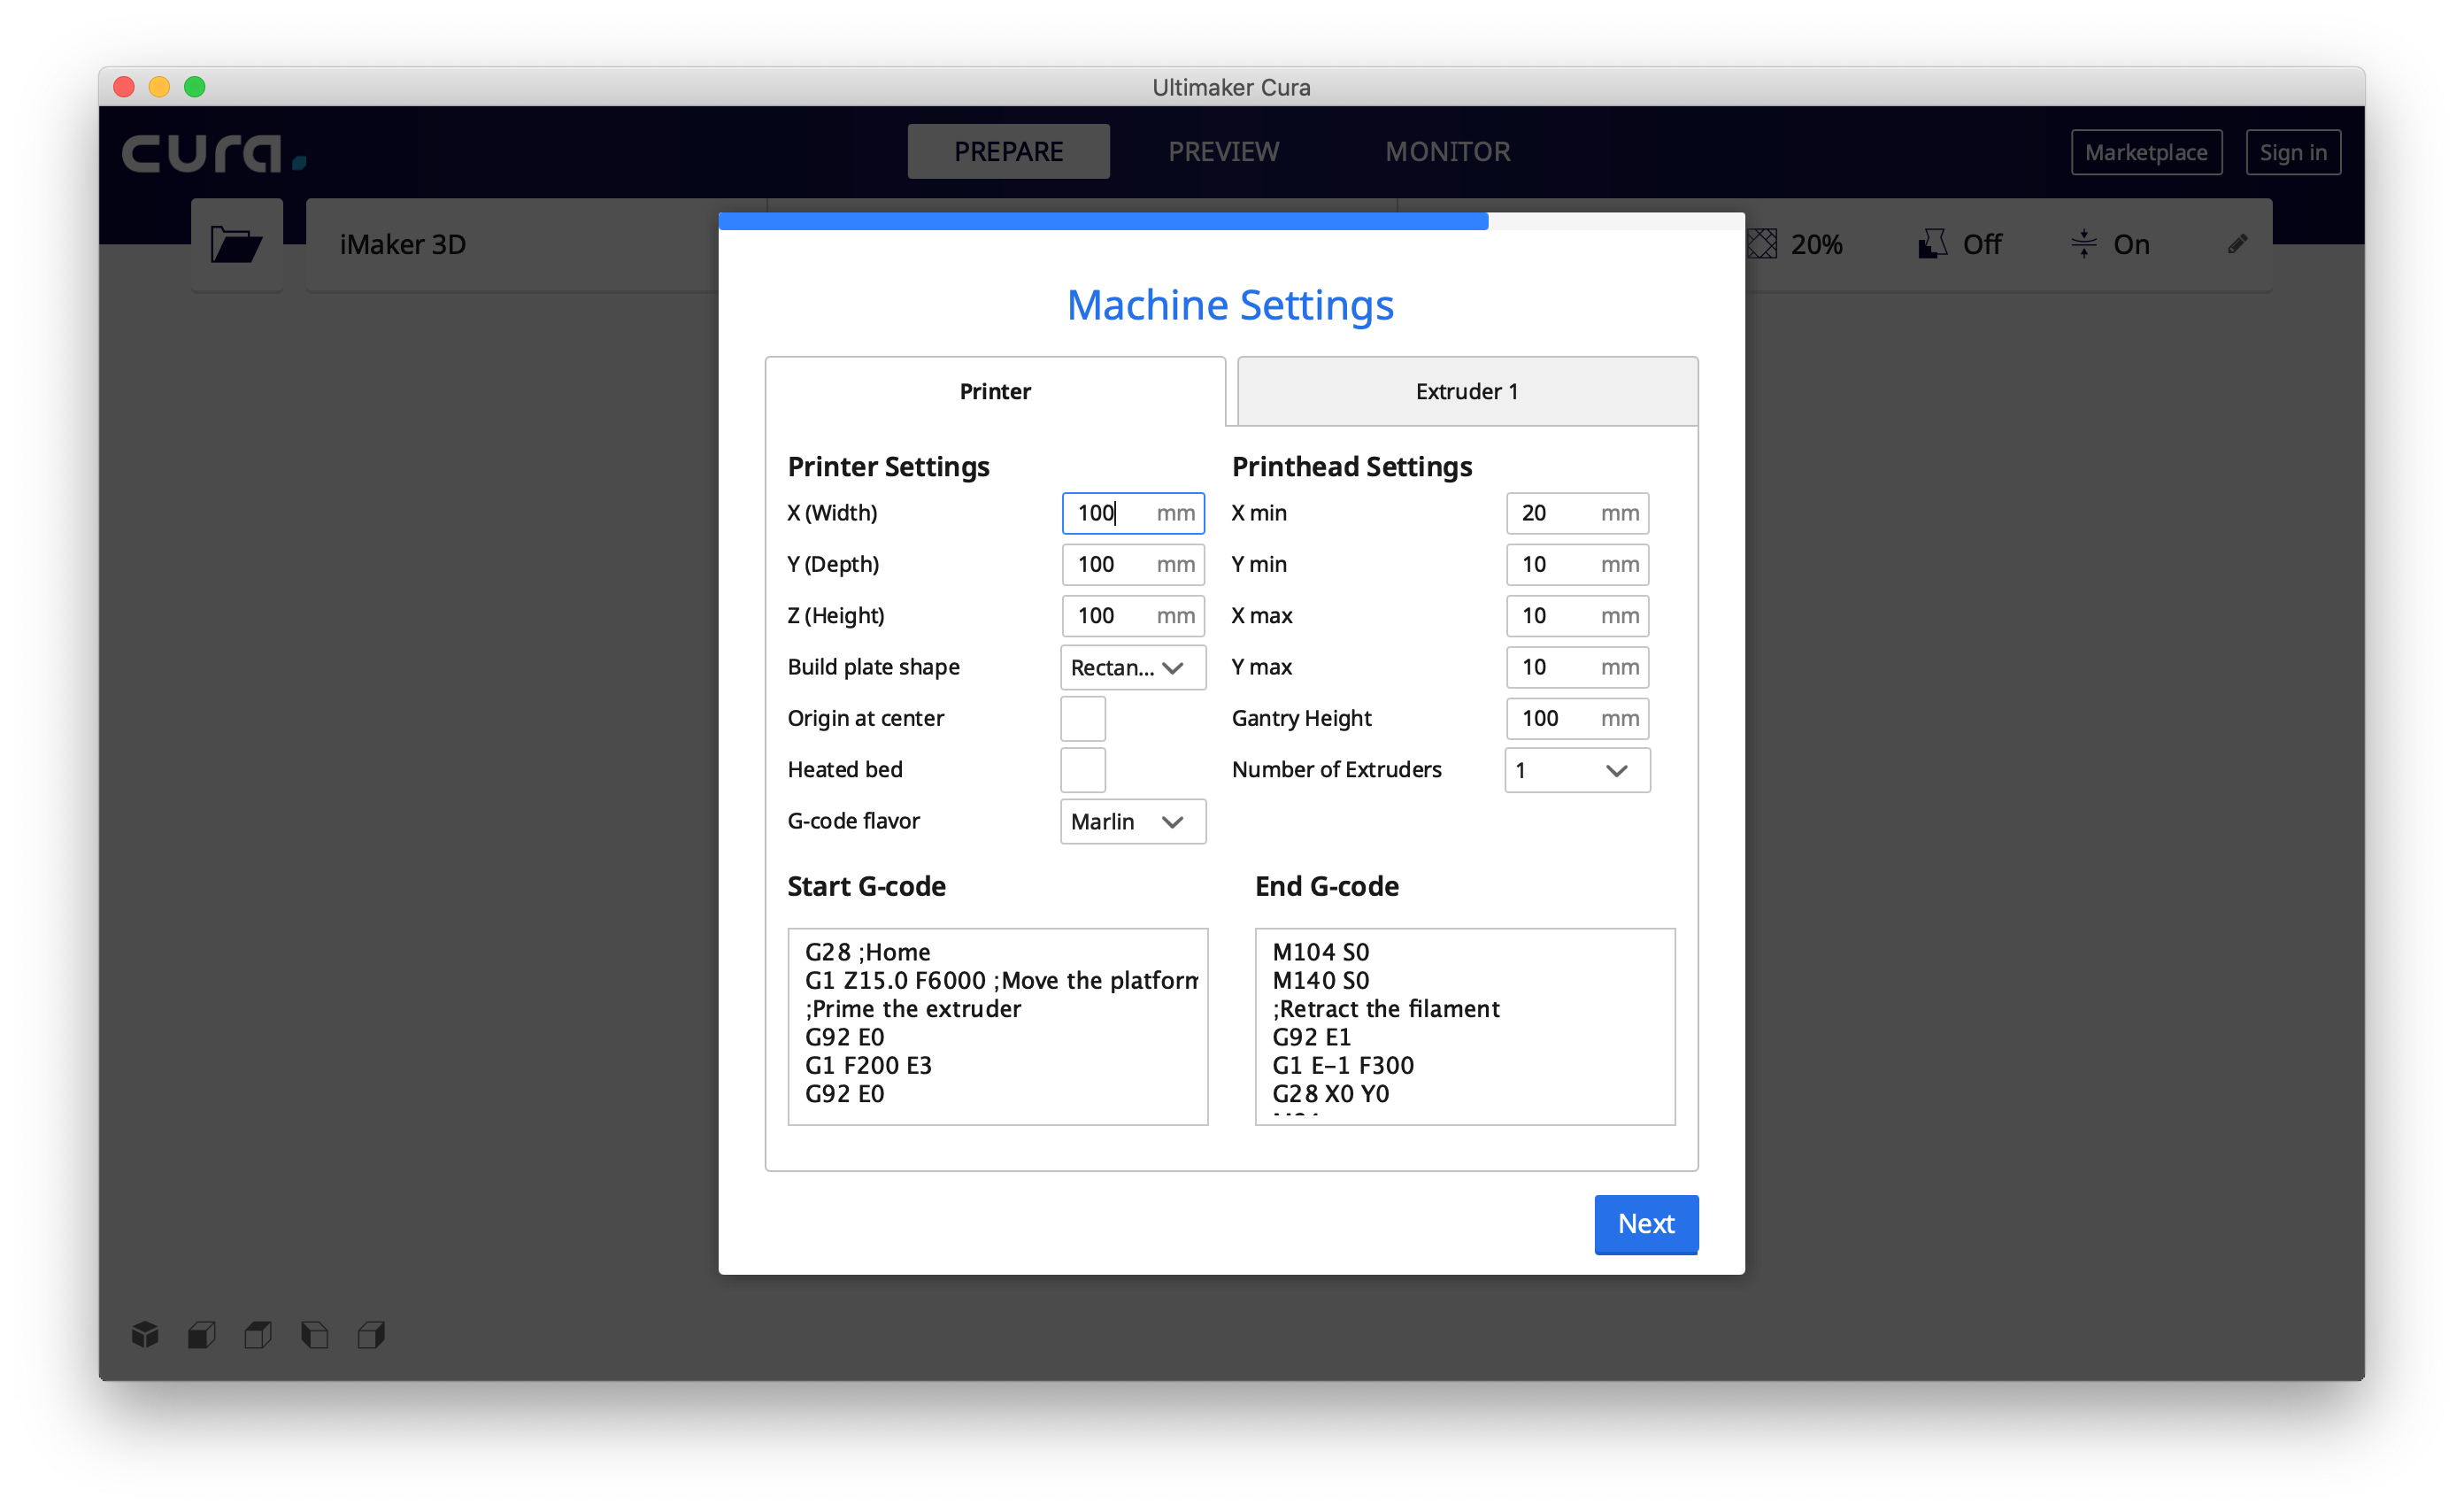Screen dimensions: 2464x1512
Task: Click the 'G92 E1' line in End G-code
Action: [1311, 1037]
